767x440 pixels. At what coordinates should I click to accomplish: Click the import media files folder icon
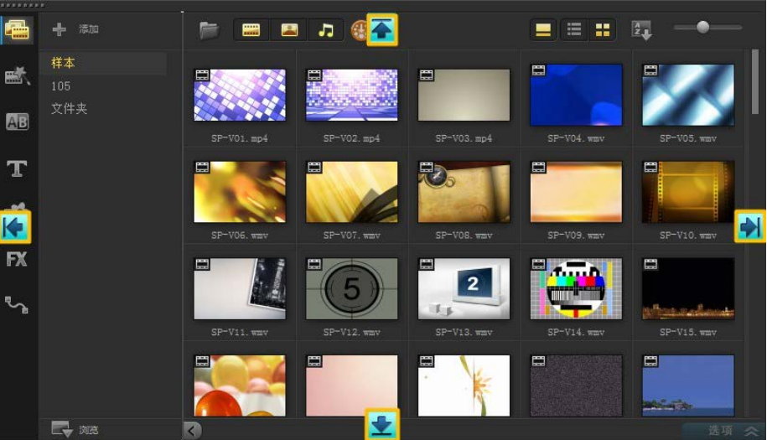coord(209,31)
